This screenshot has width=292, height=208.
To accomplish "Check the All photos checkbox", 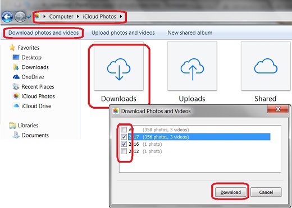I will (124, 130).
